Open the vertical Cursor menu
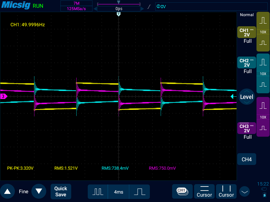270x202 pixels. [x=226, y=192]
